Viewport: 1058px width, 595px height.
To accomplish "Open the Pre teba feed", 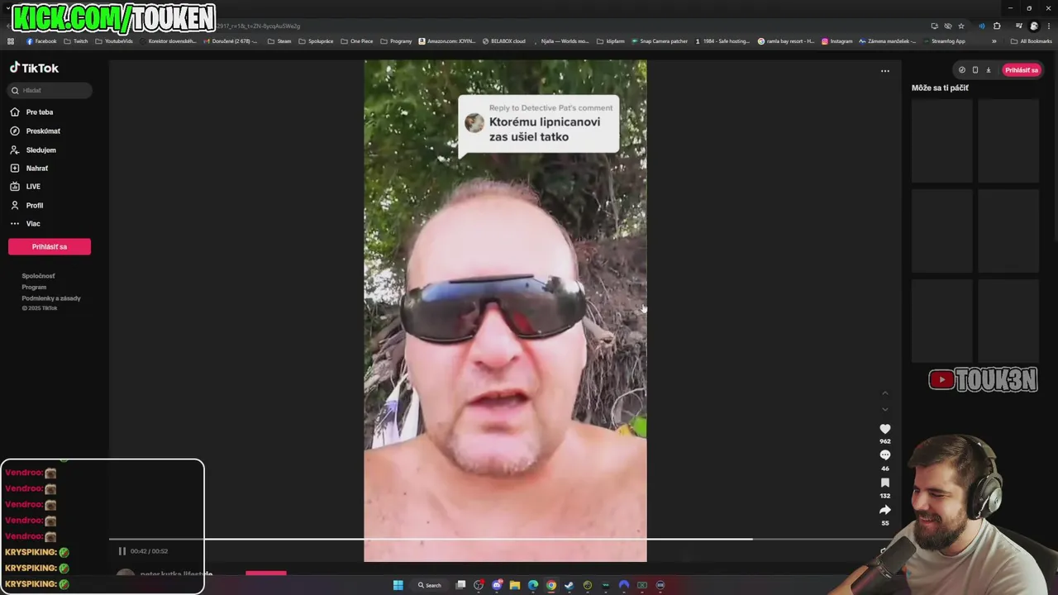I will point(31,112).
